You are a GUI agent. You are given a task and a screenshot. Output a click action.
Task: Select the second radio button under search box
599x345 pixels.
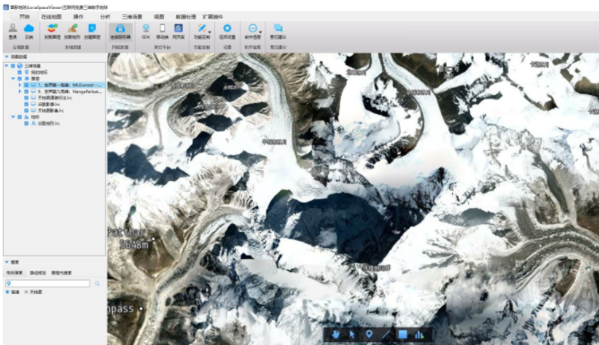[26, 292]
